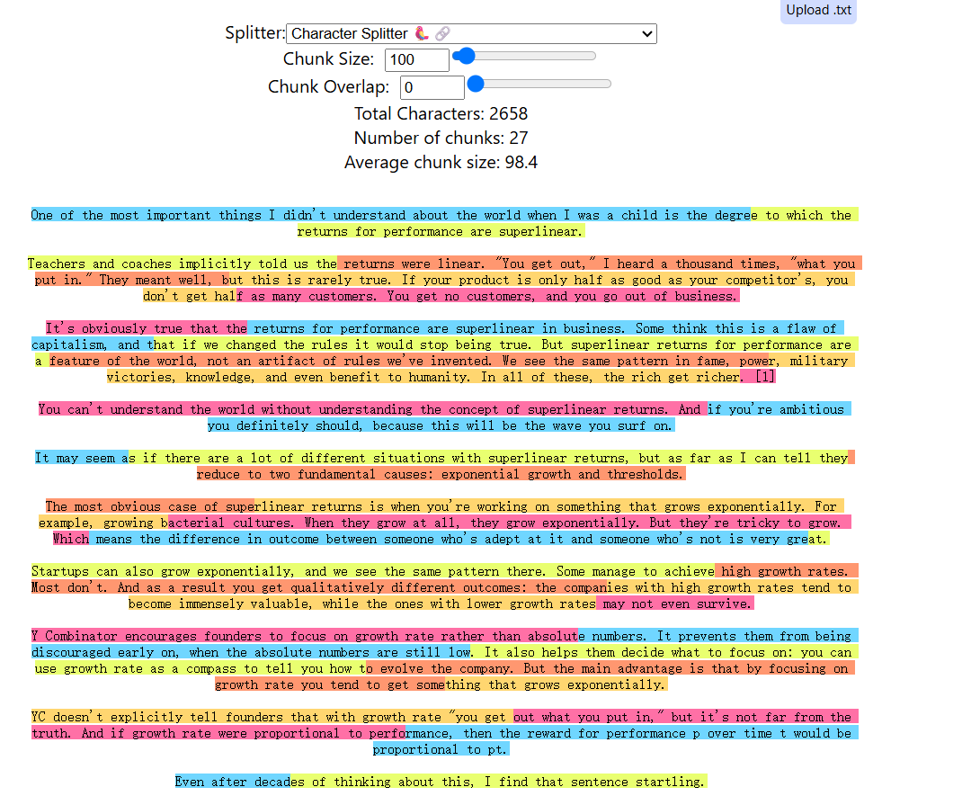The image size is (980, 796).
Task: Click the 'Average chunk size: 98.4' text
Action: coord(441,163)
